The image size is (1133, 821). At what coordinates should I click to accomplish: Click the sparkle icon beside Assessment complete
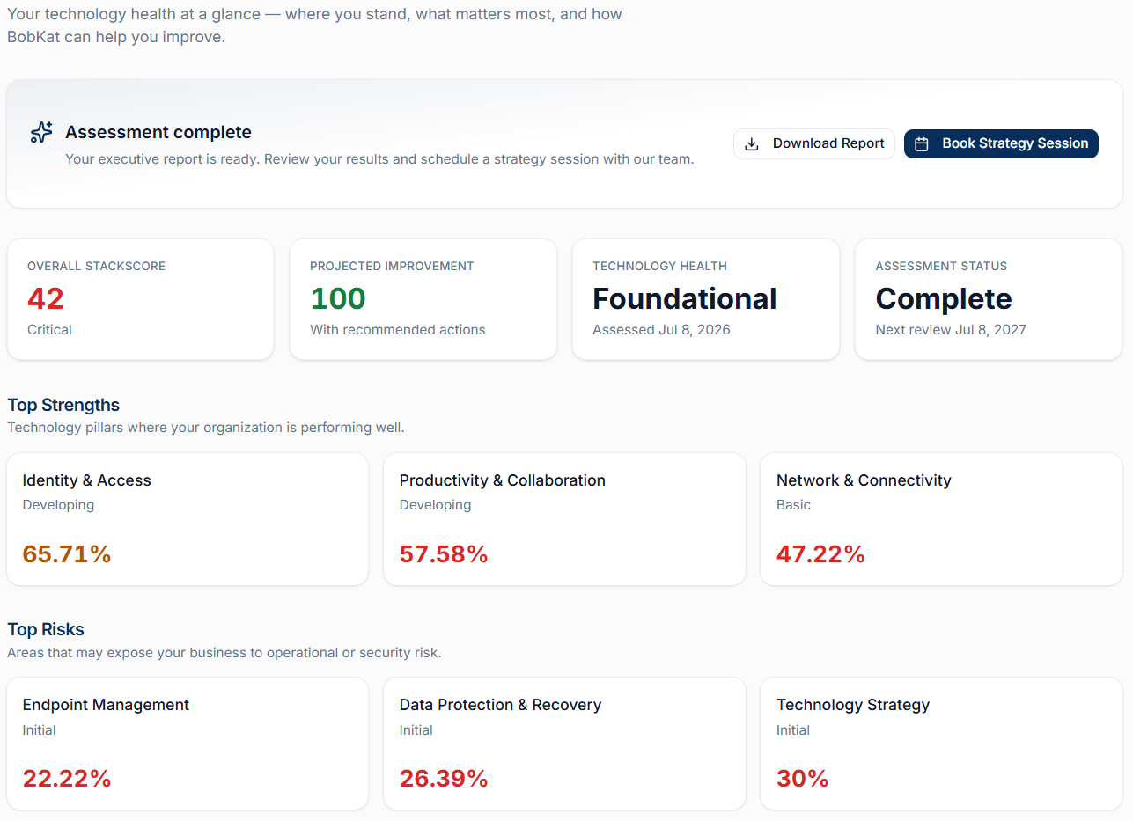pos(41,132)
